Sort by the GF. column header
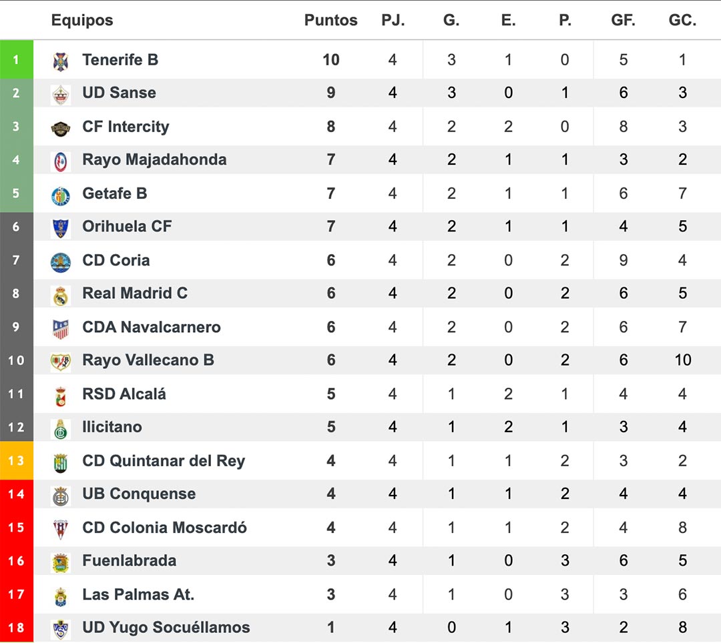Screen dimensions: 721x643 623,20
